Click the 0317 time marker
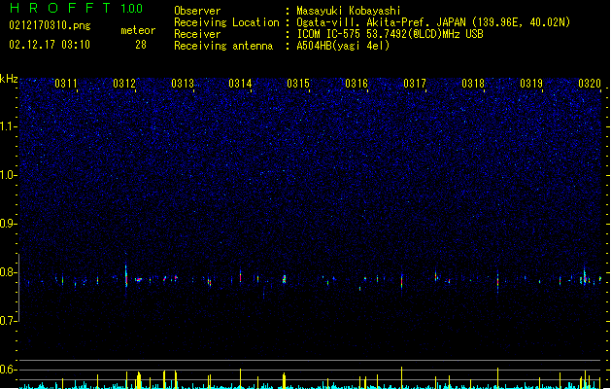The image size is (611, 389). point(415,84)
